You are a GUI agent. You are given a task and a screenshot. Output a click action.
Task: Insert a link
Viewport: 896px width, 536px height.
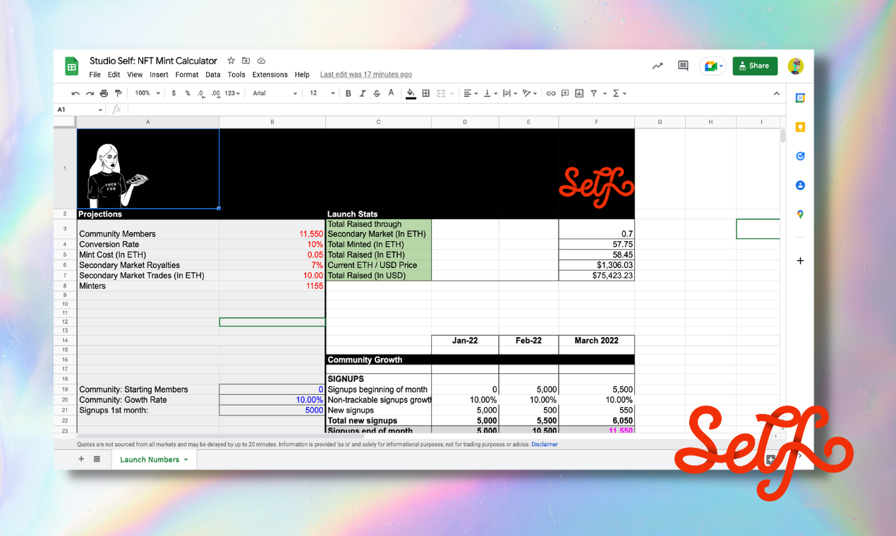click(551, 93)
